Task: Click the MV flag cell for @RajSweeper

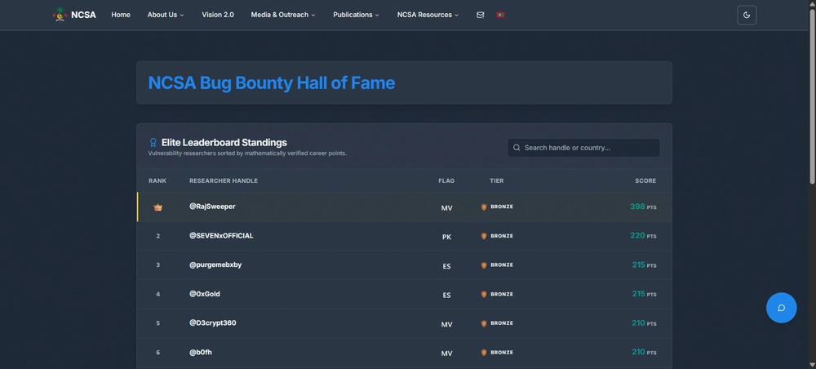Action: tap(446, 208)
